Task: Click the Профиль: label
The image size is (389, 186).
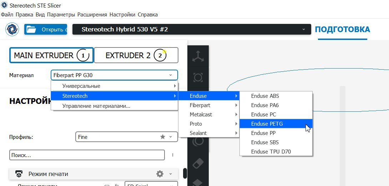Action: [21, 137]
